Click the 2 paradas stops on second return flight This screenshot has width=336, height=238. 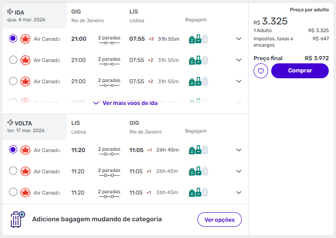(x=109, y=171)
